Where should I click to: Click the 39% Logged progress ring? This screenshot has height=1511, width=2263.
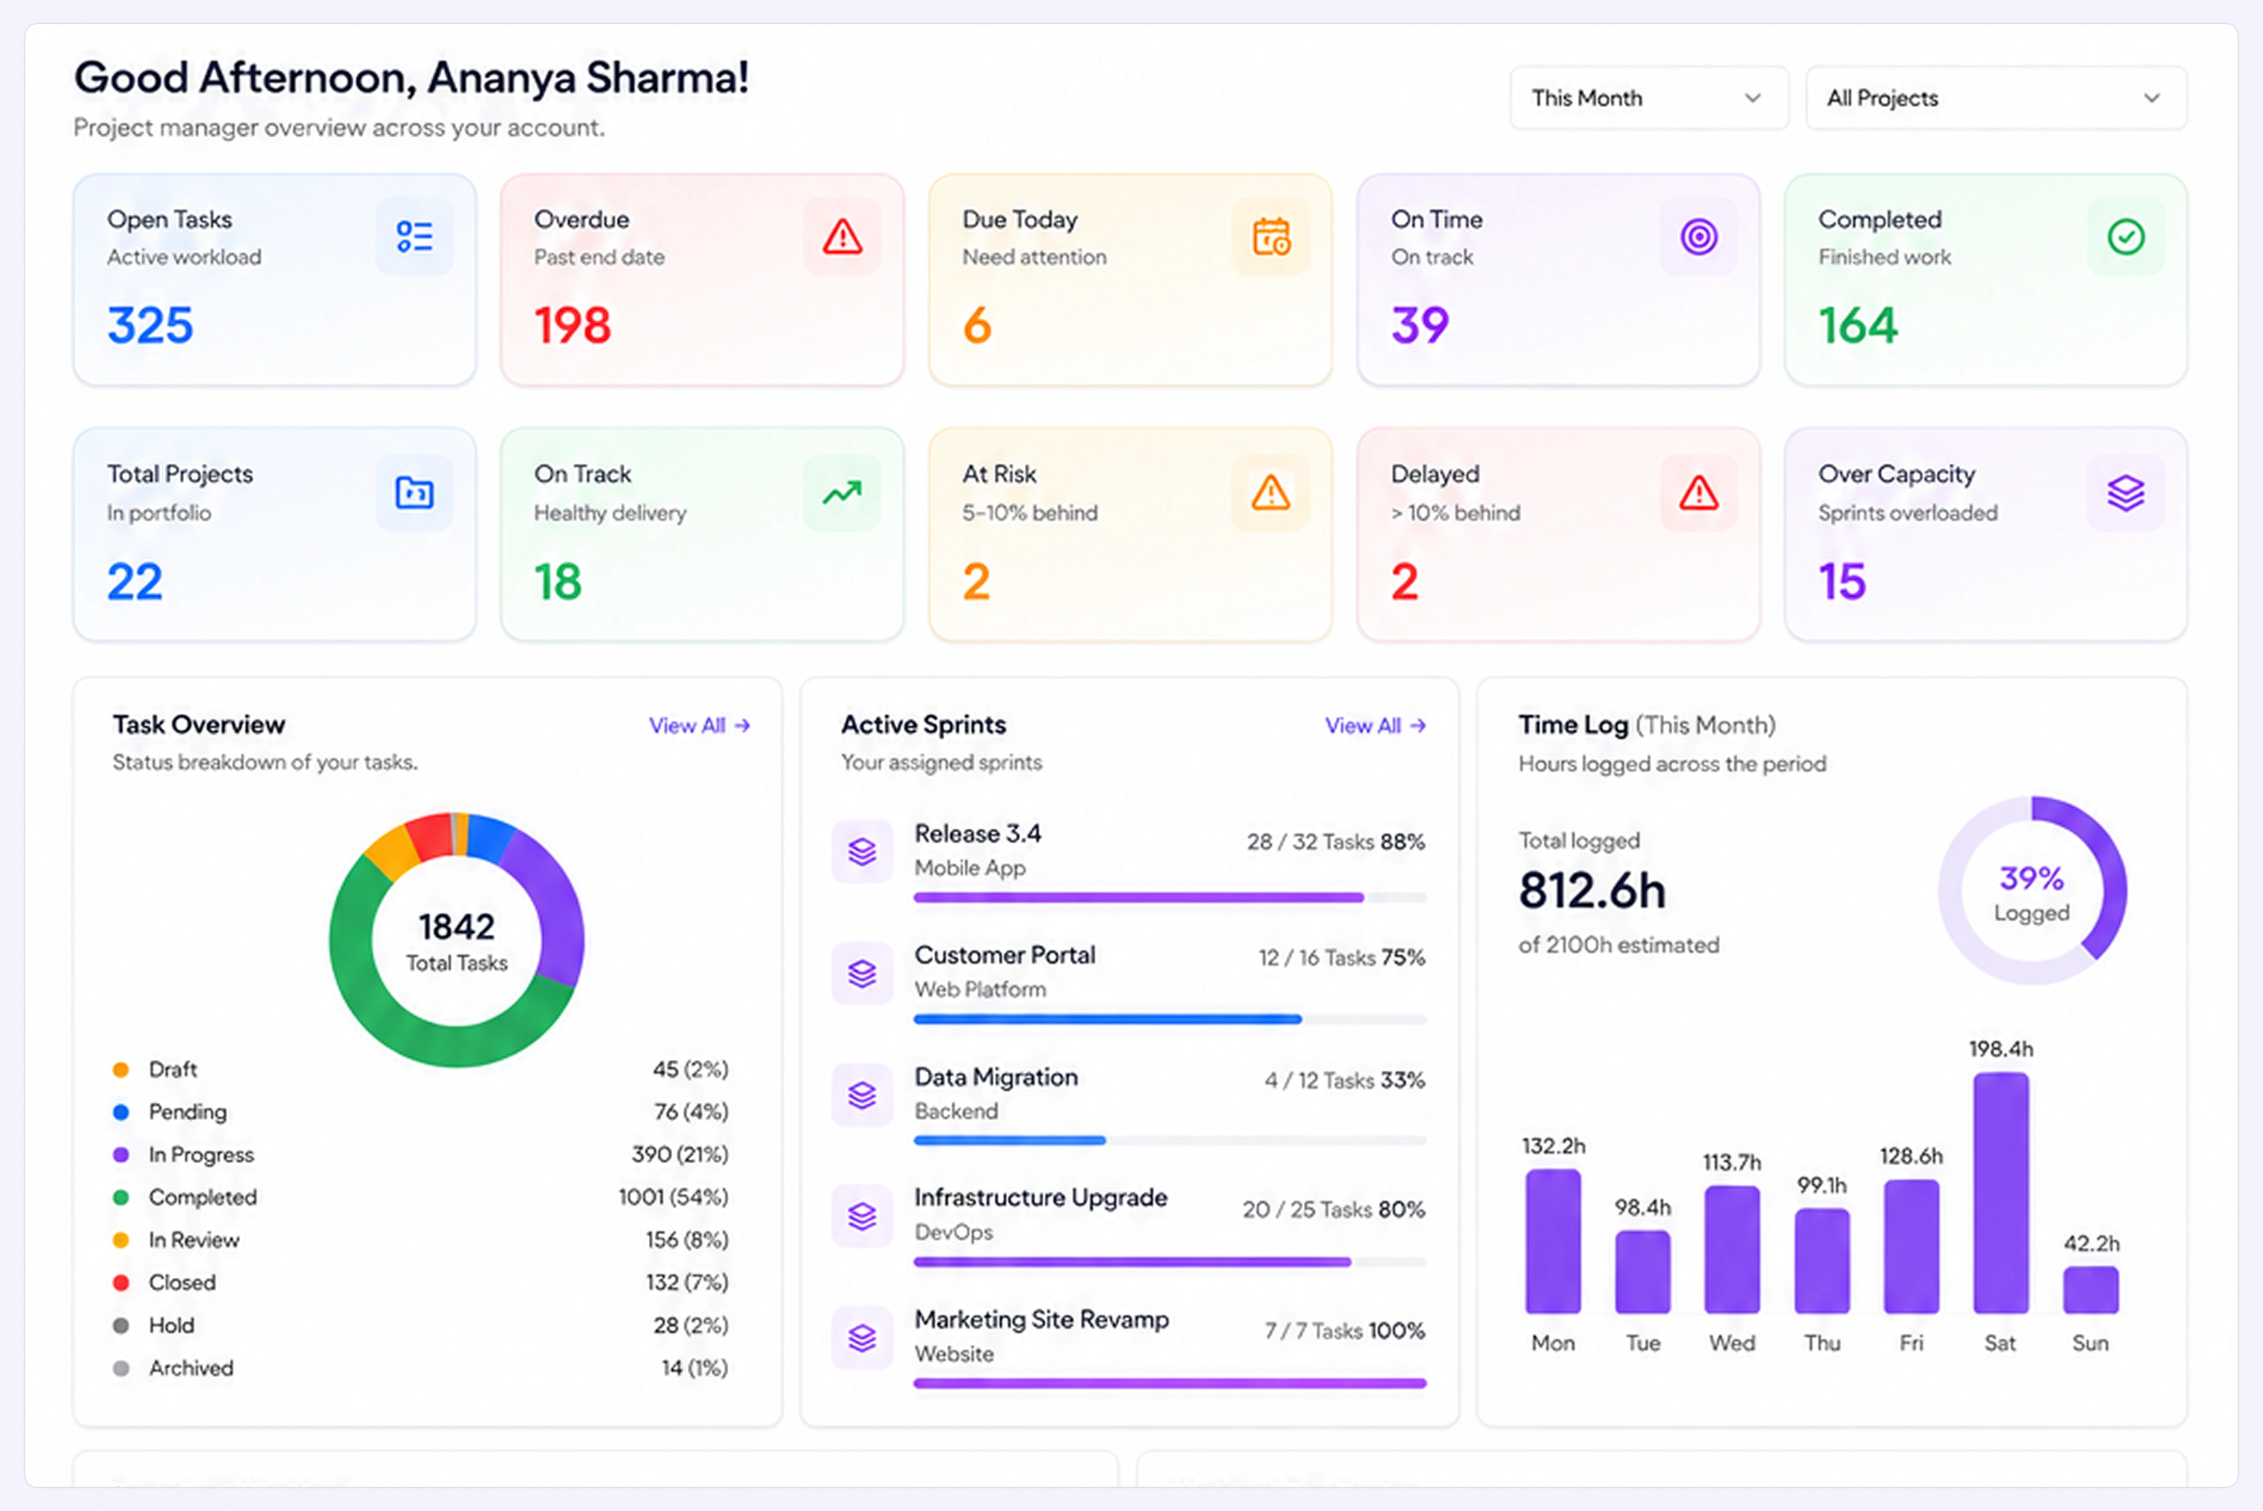coord(2032,891)
